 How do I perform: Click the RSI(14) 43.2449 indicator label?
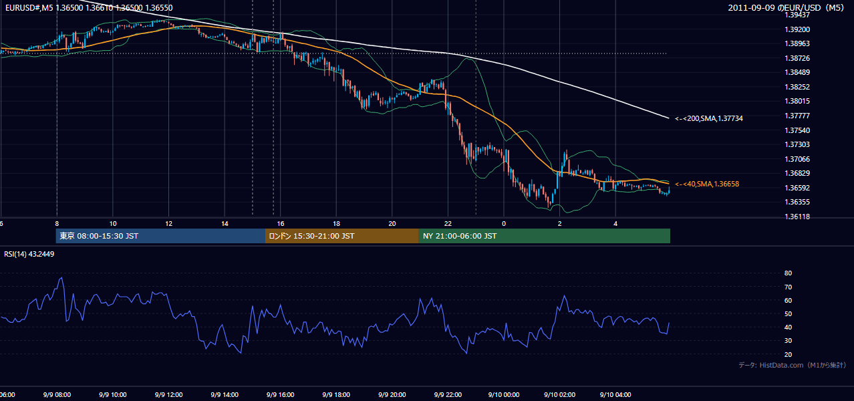[29, 254]
